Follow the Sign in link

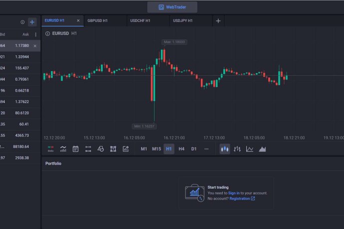pos(234,193)
